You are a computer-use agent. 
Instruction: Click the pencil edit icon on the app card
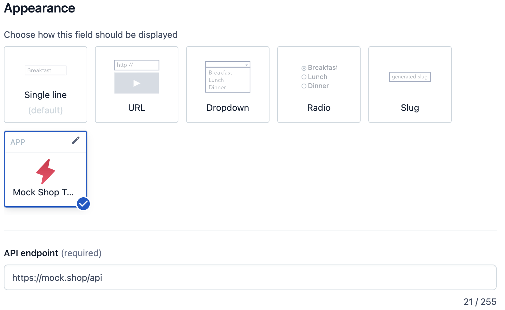(x=76, y=141)
